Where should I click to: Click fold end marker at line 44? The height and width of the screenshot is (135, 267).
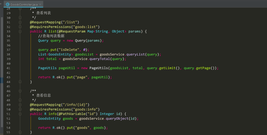20,82
